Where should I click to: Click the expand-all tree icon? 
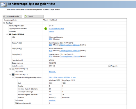pyautogui.click(x=4, y=16)
